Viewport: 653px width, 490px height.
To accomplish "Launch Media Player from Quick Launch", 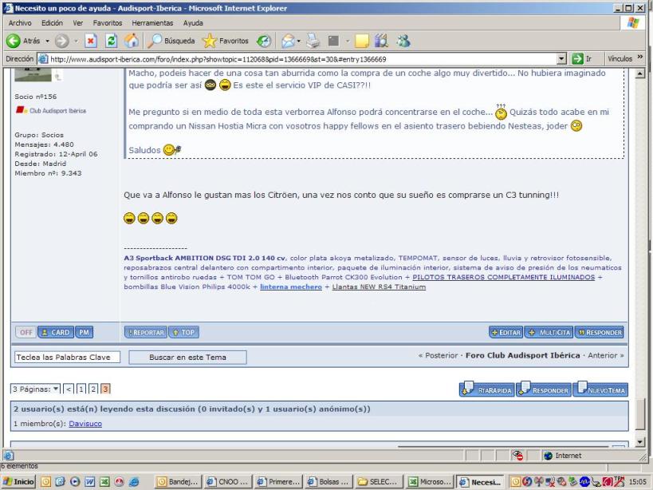I will coord(75,482).
